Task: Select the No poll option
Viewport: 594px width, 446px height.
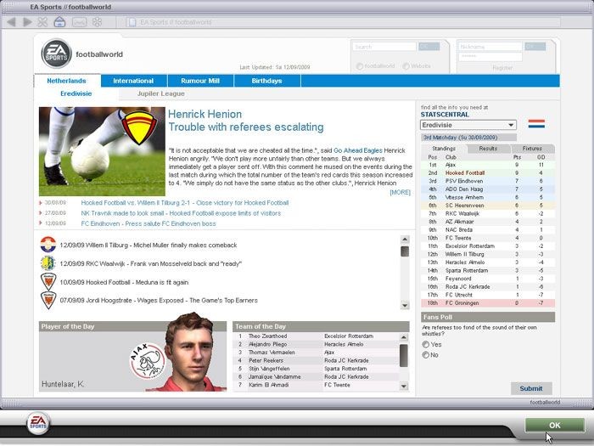Action: (426, 355)
